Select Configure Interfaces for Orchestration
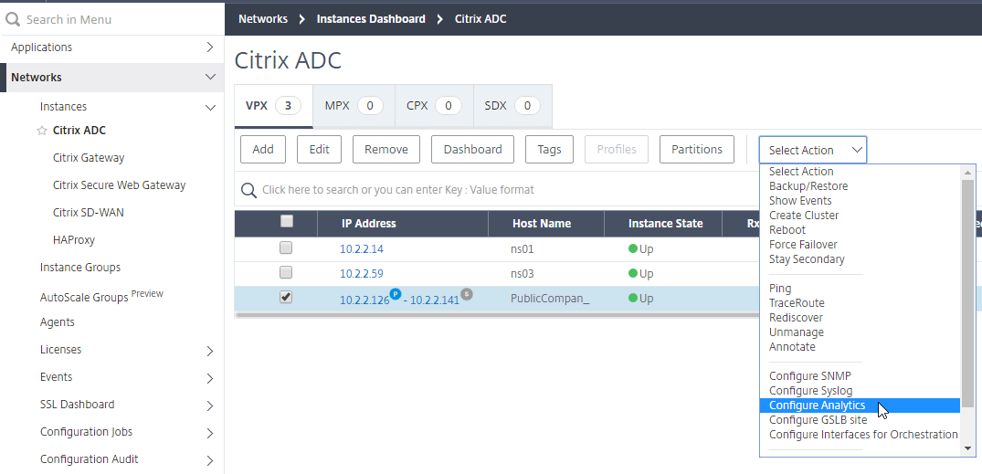Viewport: 982px width, 474px height. coord(863,435)
